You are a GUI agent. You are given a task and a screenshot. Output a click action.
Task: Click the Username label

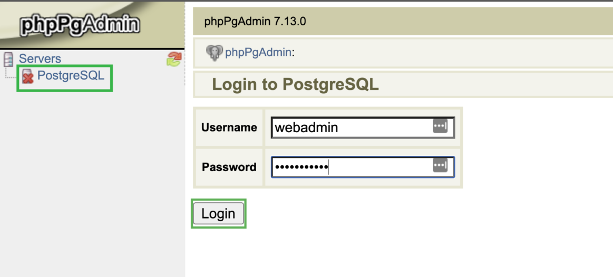coord(229,127)
